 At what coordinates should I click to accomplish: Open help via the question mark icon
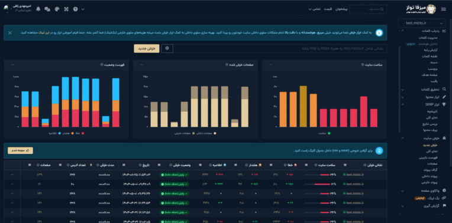click(x=75, y=9)
